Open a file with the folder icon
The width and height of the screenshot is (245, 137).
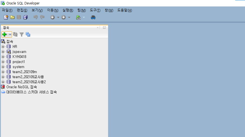pos(12,17)
